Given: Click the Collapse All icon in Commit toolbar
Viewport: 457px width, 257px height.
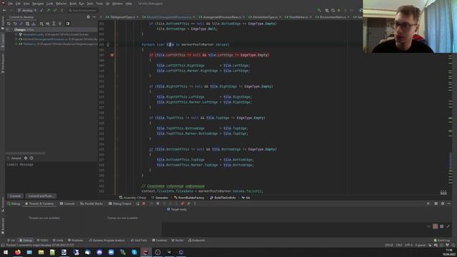Looking at the screenshot, I should tap(60, 24).
